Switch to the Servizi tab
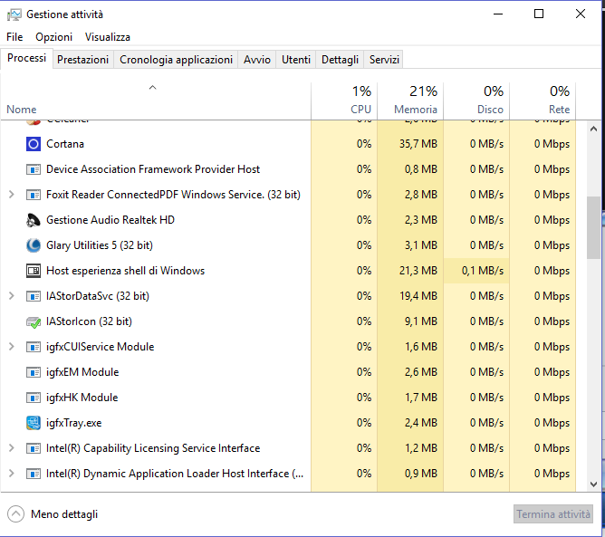Viewport: 605px width, 537px height. tap(384, 60)
